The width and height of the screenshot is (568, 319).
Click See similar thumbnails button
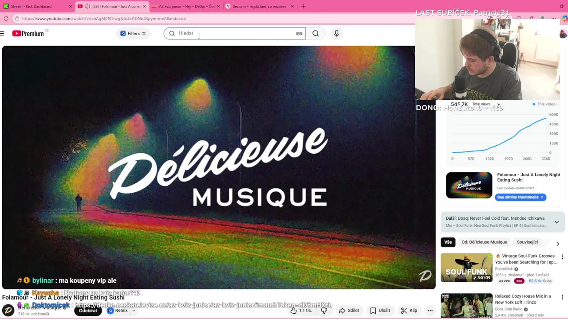[520, 197]
